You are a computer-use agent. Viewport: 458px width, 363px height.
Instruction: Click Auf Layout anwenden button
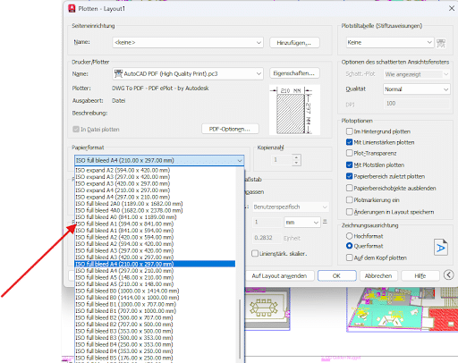click(279, 275)
